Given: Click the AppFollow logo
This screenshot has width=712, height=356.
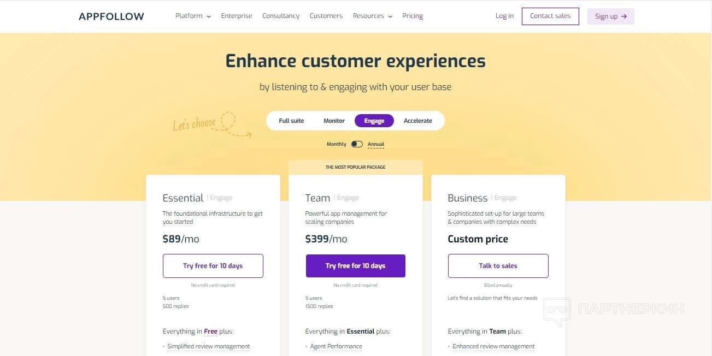Looking at the screenshot, I should tap(111, 16).
